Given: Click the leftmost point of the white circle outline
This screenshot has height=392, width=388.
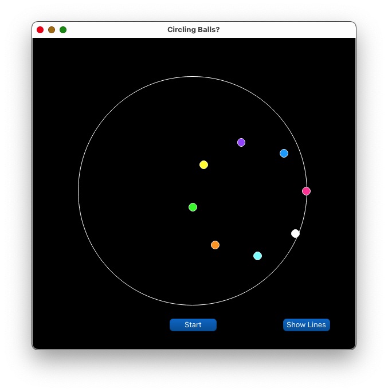Looking at the screenshot, I should click(79, 191).
